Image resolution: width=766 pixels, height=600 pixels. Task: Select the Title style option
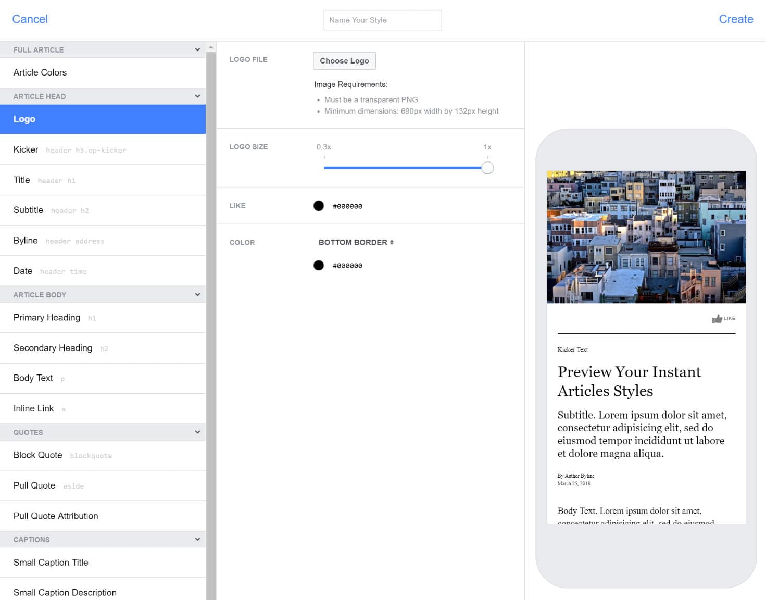point(21,180)
